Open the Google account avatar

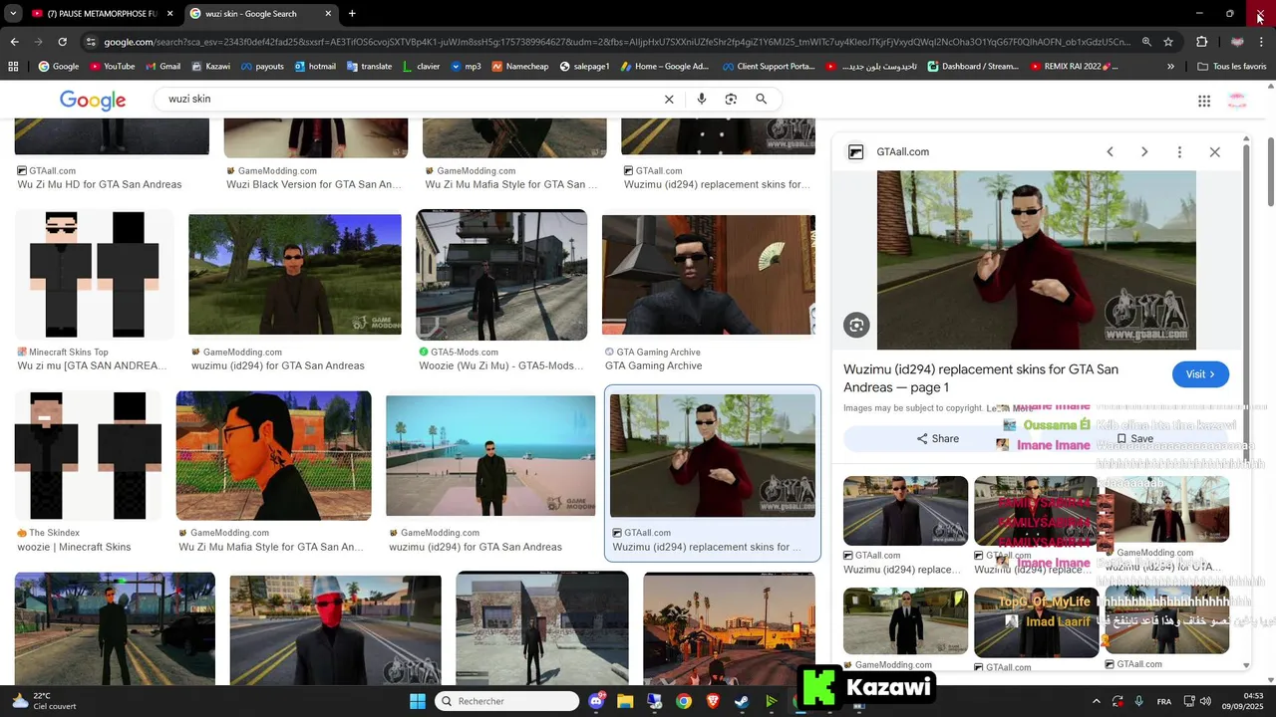(x=1237, y=101)
